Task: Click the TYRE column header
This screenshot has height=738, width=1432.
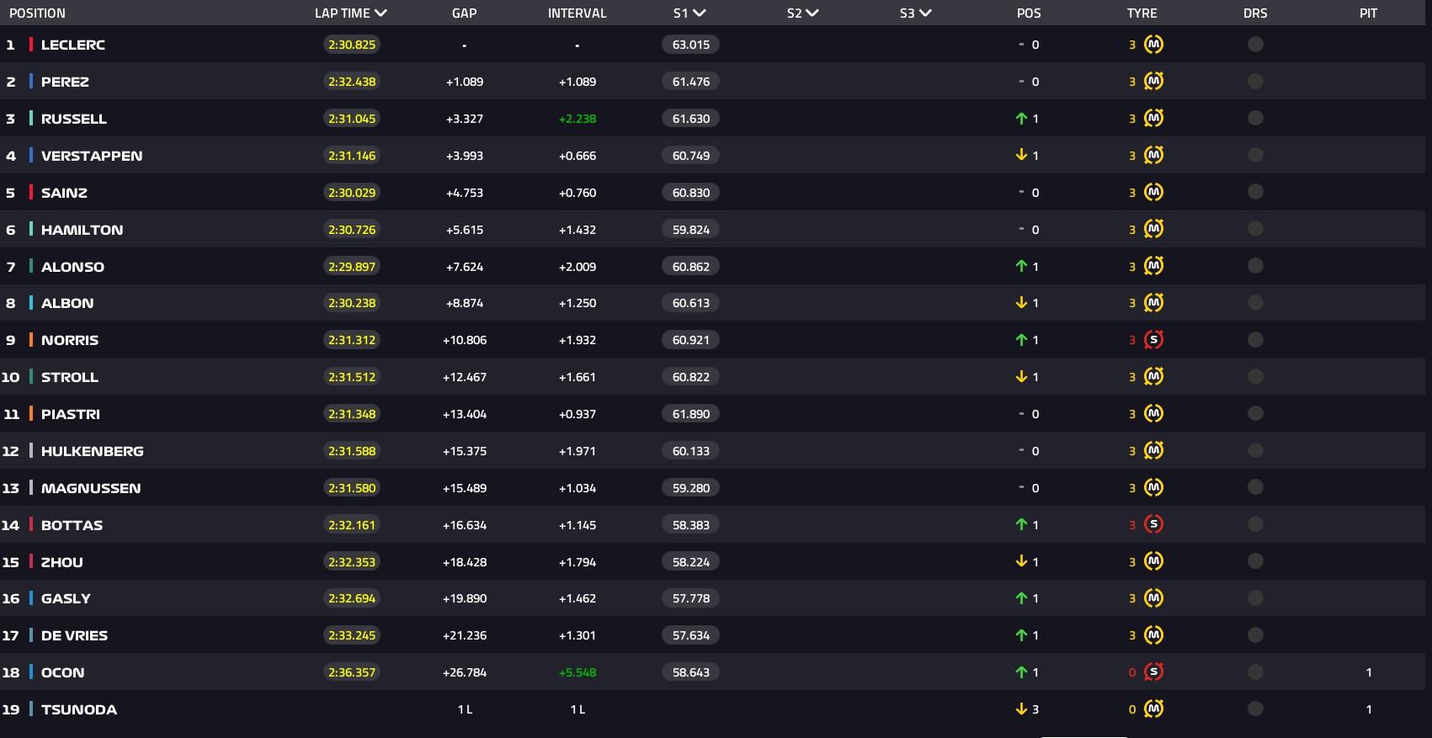Action: [1142, 13]
